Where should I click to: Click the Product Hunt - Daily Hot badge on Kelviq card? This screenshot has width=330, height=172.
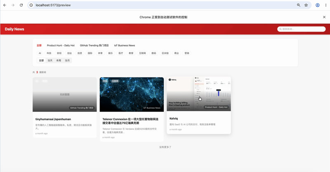(216, 107)
